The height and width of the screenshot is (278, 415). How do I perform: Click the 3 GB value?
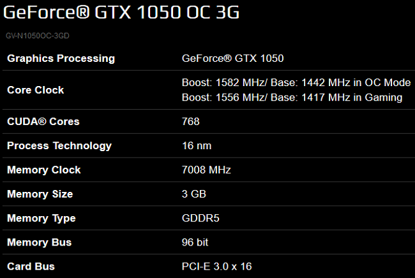pos(193,194)
